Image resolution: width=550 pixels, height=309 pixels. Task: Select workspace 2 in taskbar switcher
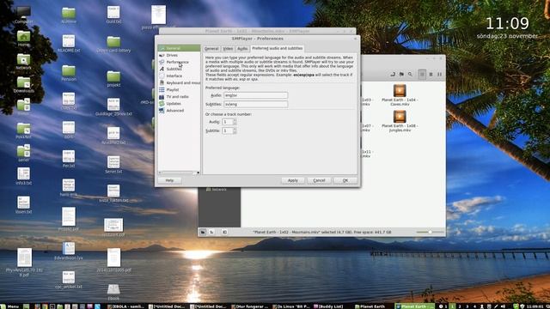pos(460,306)
